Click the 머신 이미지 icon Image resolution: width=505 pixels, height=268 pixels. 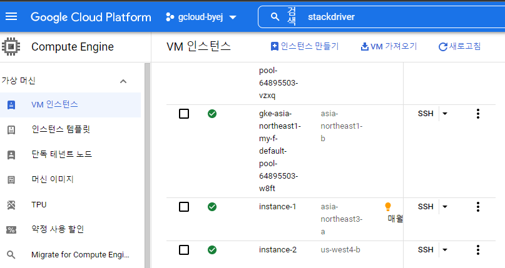pos(11,180)
